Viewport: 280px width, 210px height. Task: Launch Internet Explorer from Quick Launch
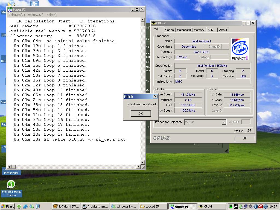[25, 206]
